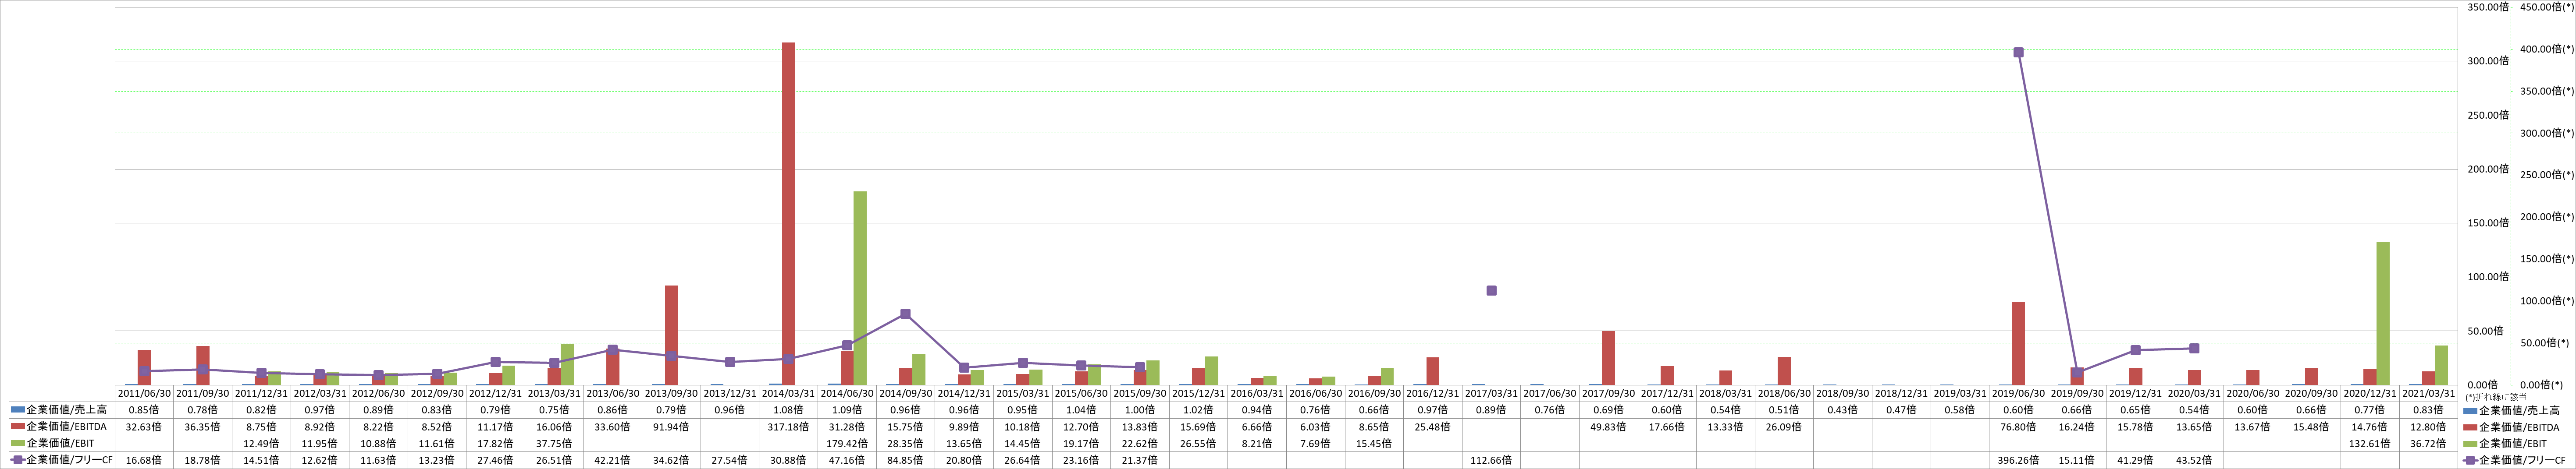
Task: Select the 15.11倍 free CF cell
Action: [2077, 460]
